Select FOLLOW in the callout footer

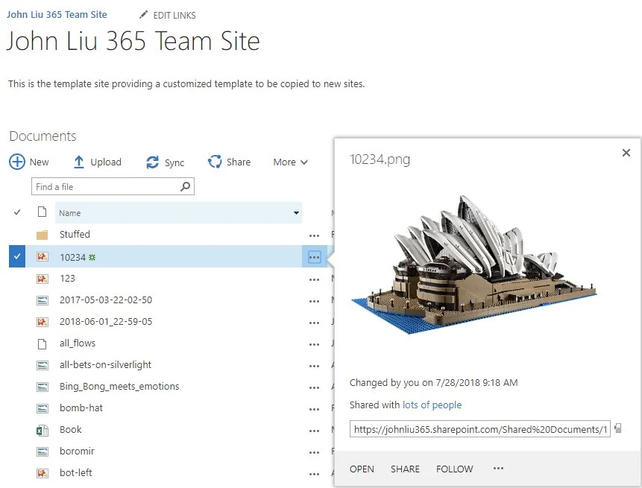(x=455, y=469)
